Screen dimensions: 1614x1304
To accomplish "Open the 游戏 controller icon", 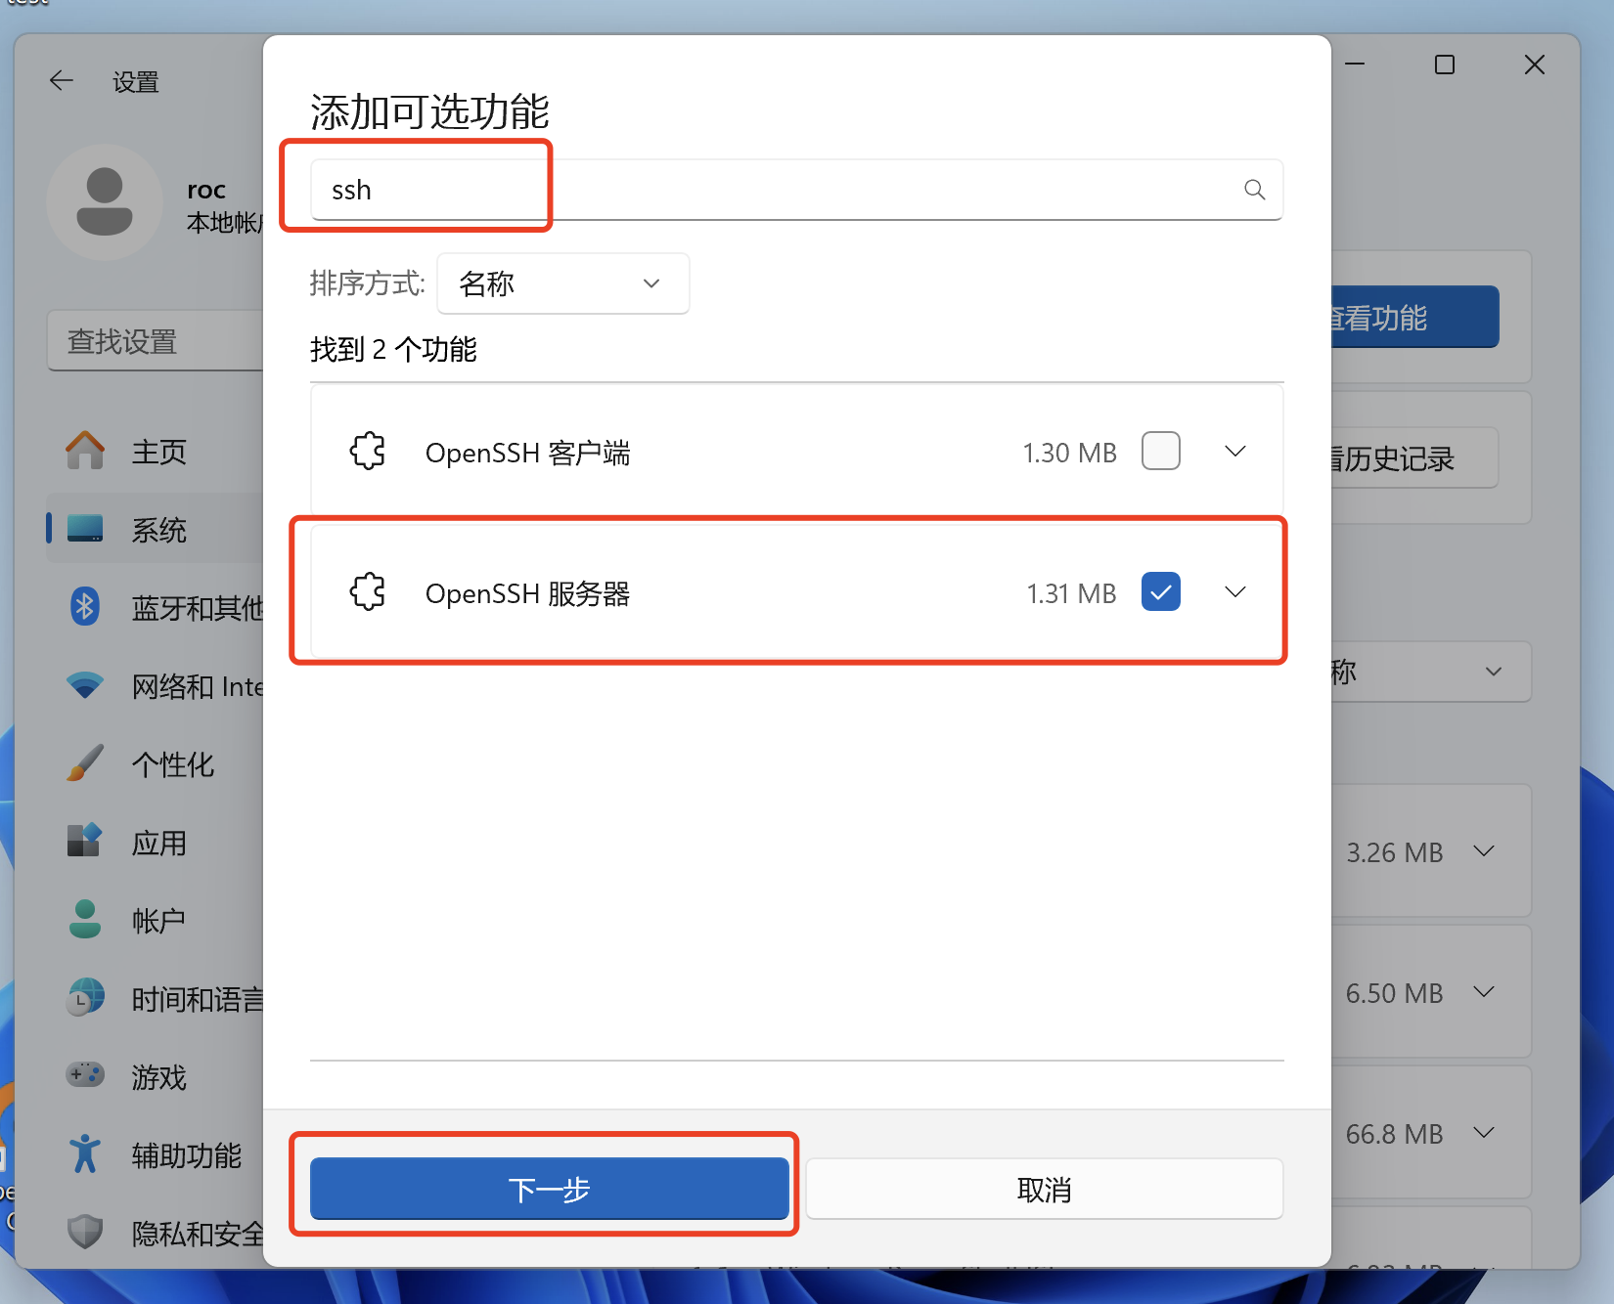I will [85, 1075].
